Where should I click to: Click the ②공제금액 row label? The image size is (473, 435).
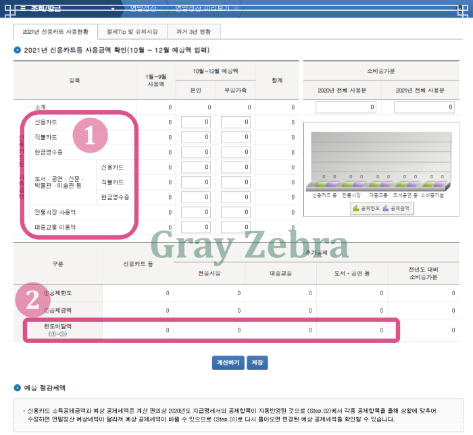tap(58, 310)
